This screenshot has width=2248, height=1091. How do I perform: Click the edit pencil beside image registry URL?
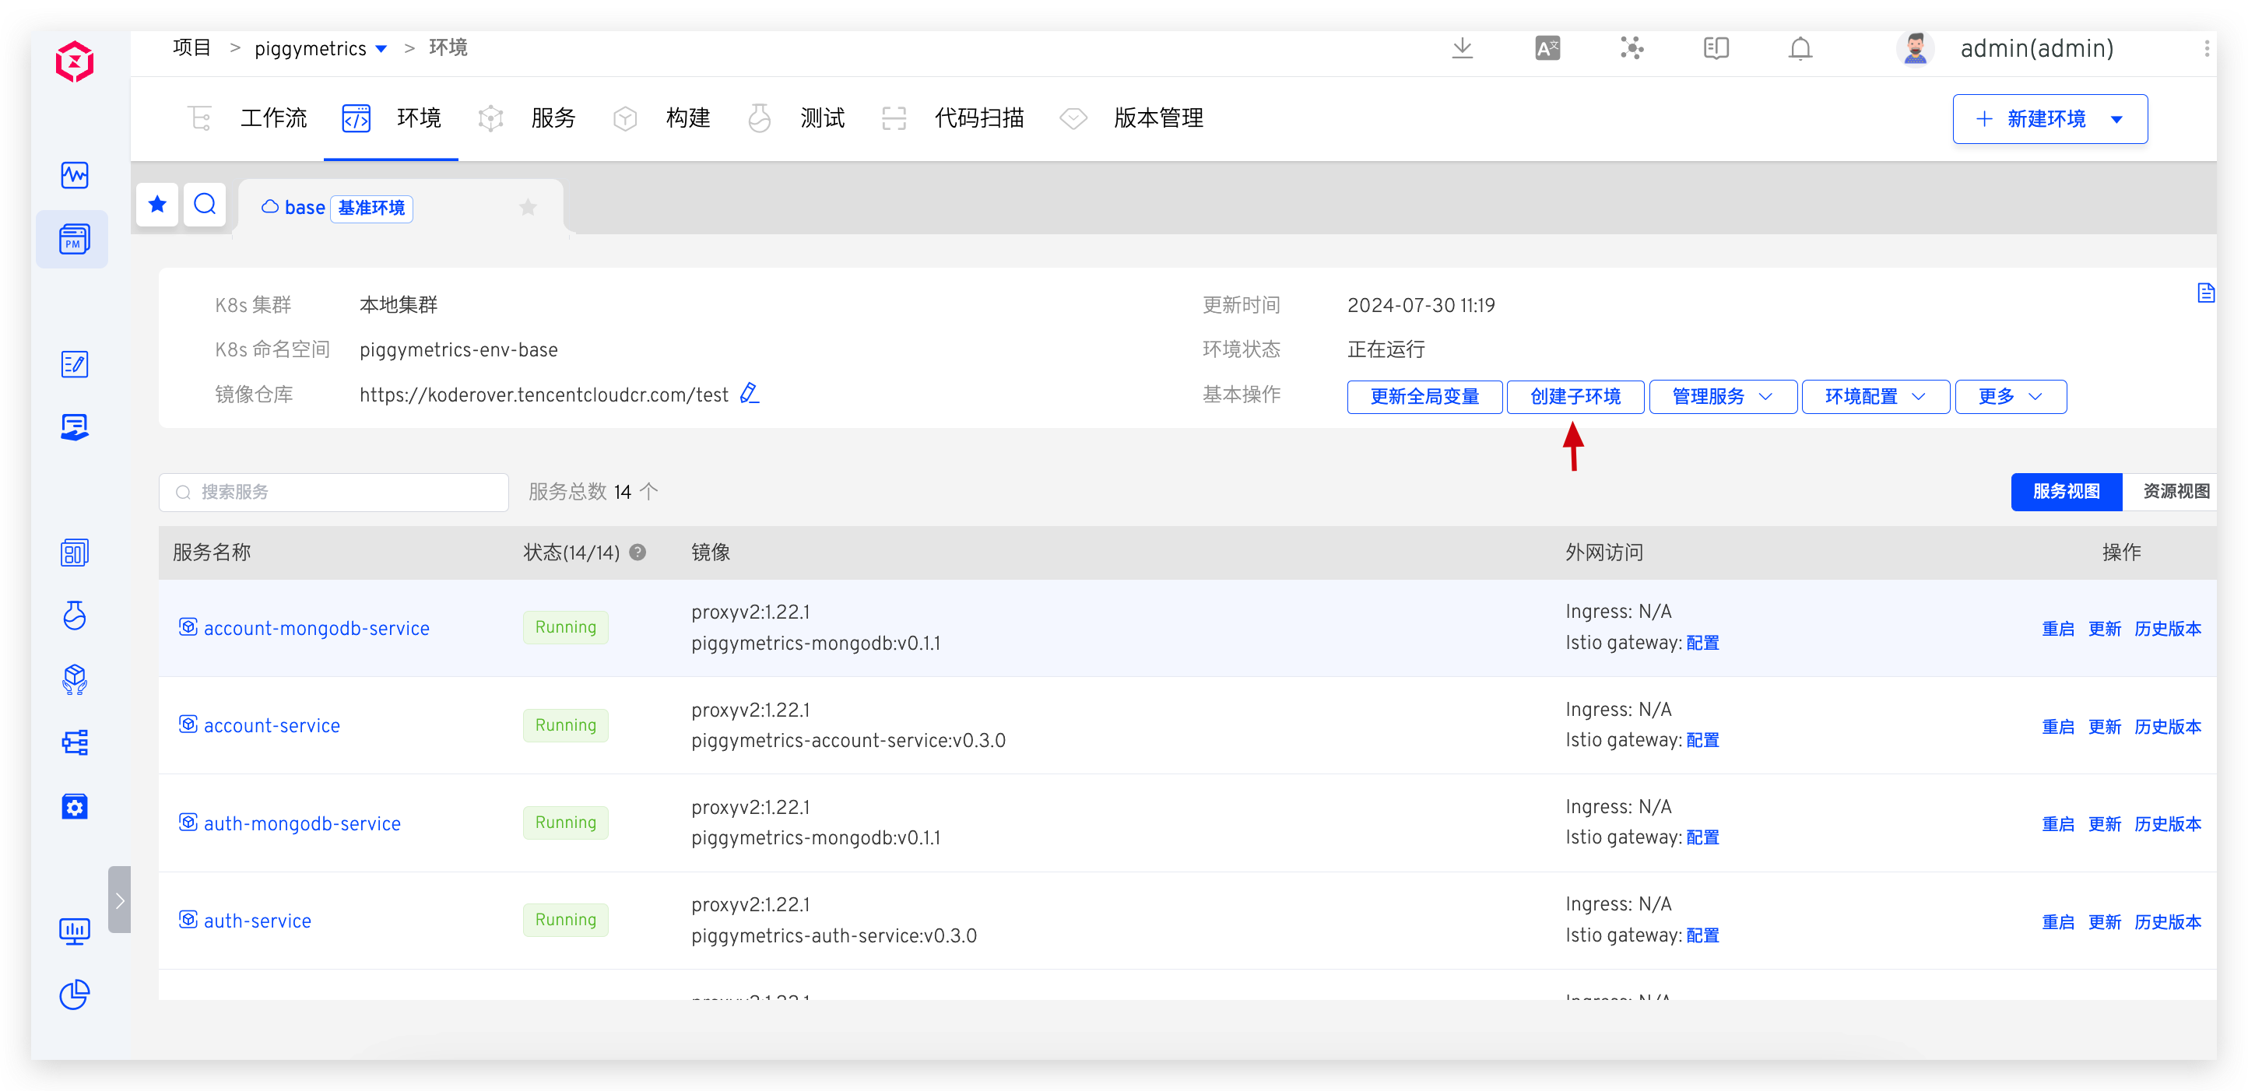(749, 395)
